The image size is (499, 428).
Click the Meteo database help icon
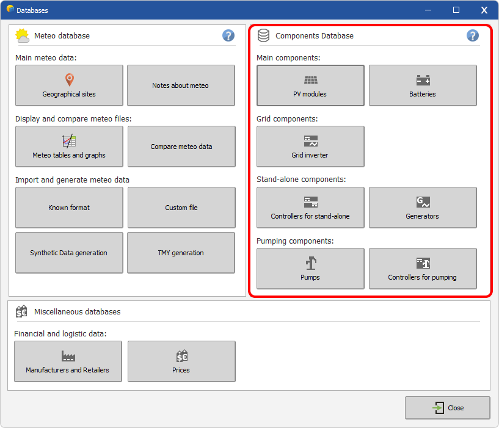point(228,35)
